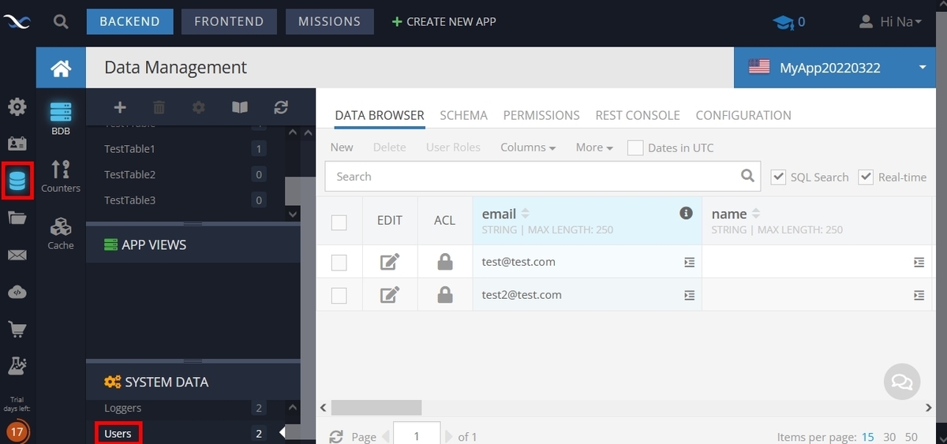Add a new table with plus icon
The width and height of the screenshot is (947, 444).
click(120, 107)
